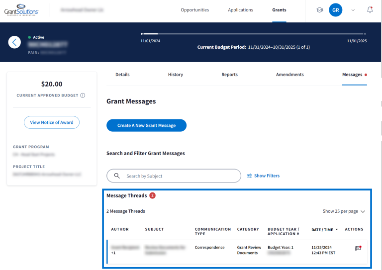This screenshot has height=270, width=382.
Task: Click the back arrow circle button
Action: 14,42
